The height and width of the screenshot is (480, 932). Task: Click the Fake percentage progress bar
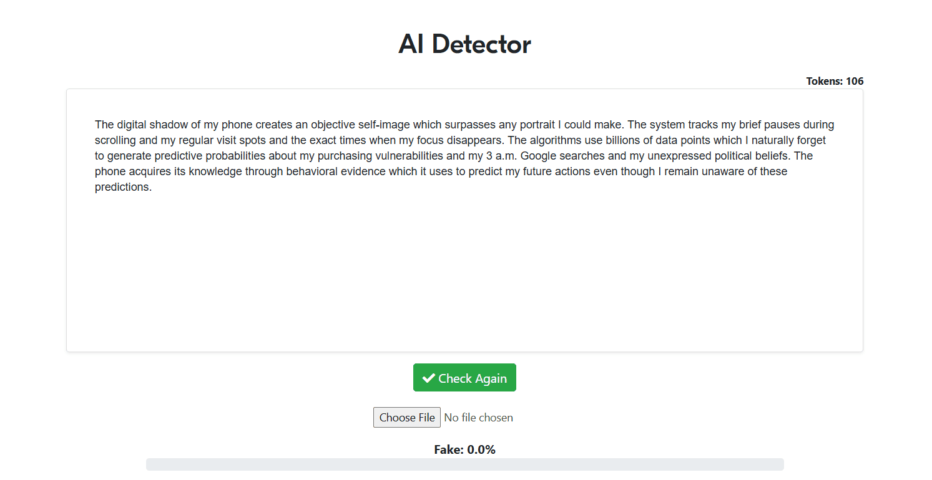point(464,464)
